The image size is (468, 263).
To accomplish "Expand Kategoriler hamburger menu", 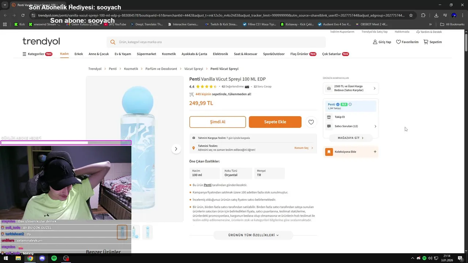I will click(24, 54).
